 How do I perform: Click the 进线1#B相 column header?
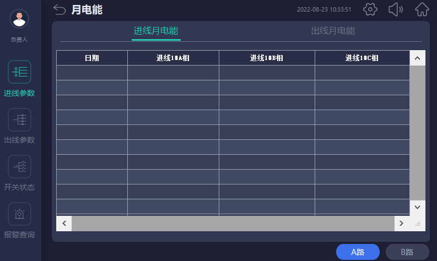(267, 58)
